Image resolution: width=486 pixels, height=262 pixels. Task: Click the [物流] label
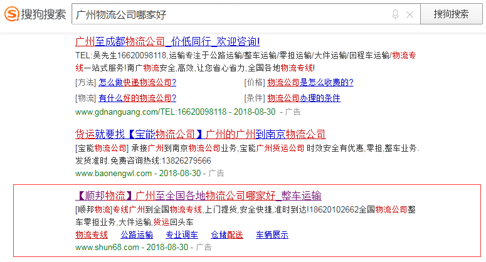click(x=85, y=98)
